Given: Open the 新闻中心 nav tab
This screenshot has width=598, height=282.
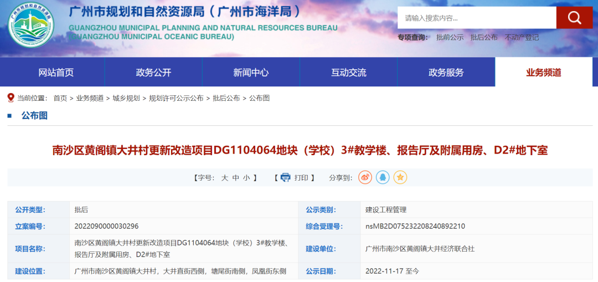Looking at the screenshot, I should (x=251, y=72).
